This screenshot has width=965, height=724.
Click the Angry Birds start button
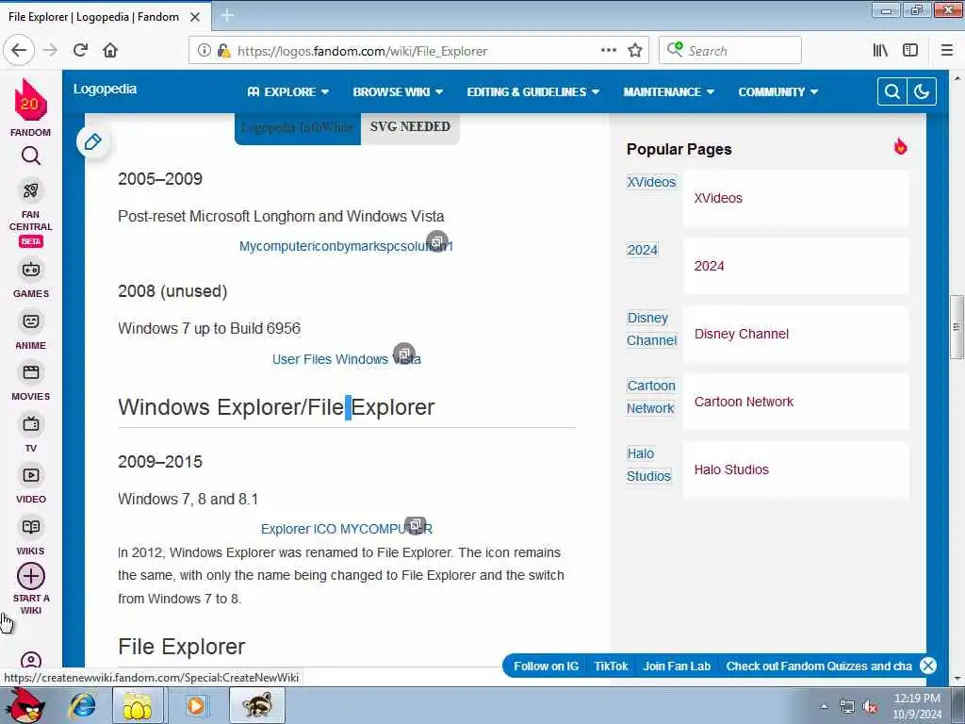point(25,705)
